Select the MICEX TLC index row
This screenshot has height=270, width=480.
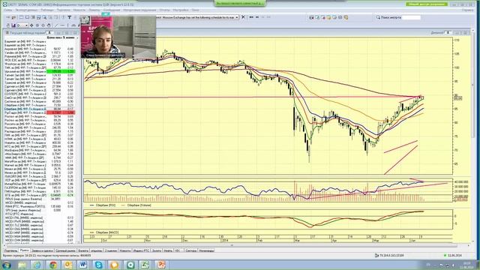pyautogui.click(x=40, y=225)
